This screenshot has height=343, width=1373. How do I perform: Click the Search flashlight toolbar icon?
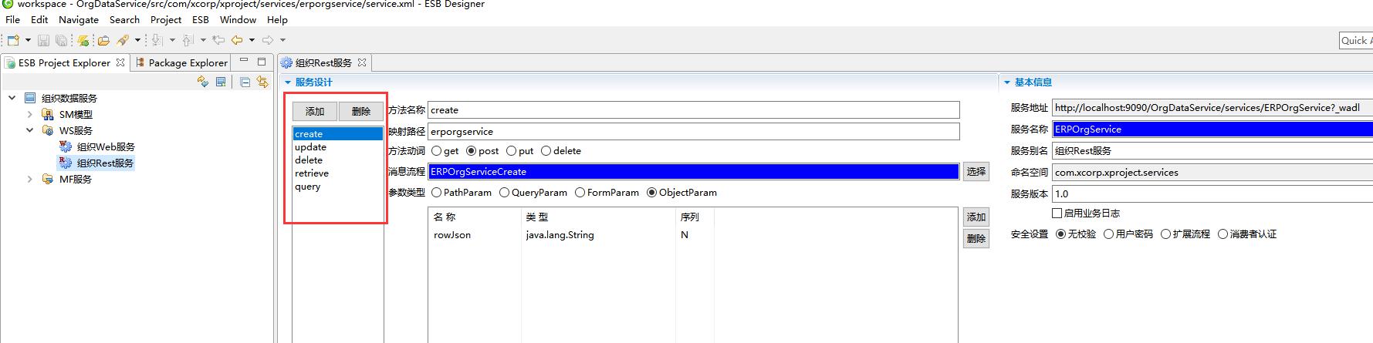click(123, 40)
